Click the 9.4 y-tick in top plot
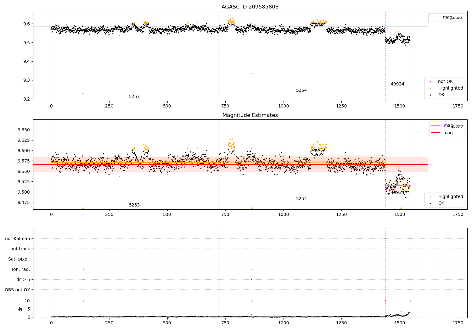 coord(27,62)
